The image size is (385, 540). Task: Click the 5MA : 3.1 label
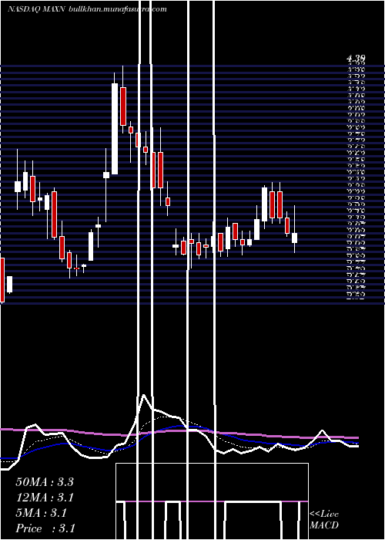pos(42,513)
